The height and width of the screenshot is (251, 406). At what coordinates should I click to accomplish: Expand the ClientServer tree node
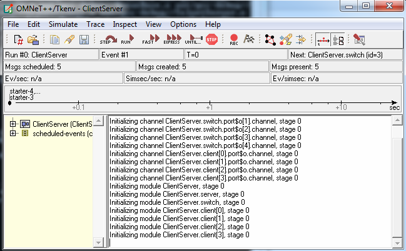13,124
